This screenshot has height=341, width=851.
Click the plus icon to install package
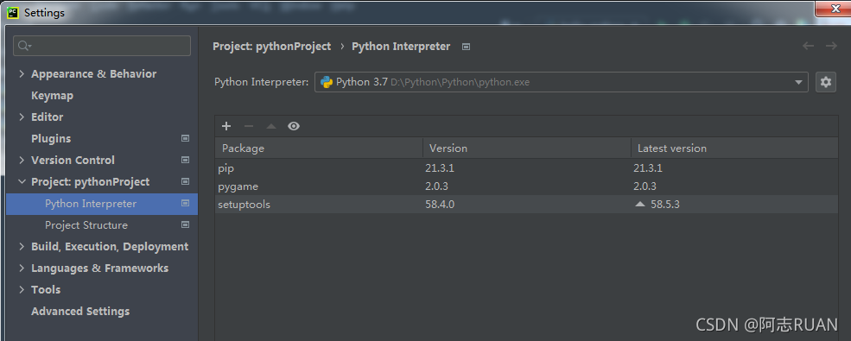pos(226,126)
